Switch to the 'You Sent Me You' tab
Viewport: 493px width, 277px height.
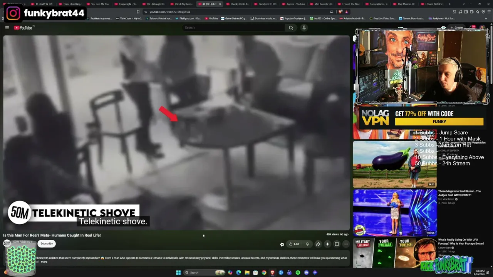[x=98, y=4]
